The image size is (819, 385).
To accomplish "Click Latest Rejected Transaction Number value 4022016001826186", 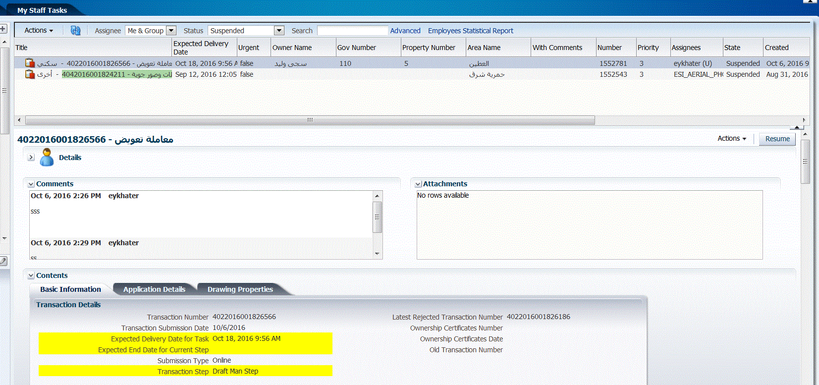I will coord(539,317).
